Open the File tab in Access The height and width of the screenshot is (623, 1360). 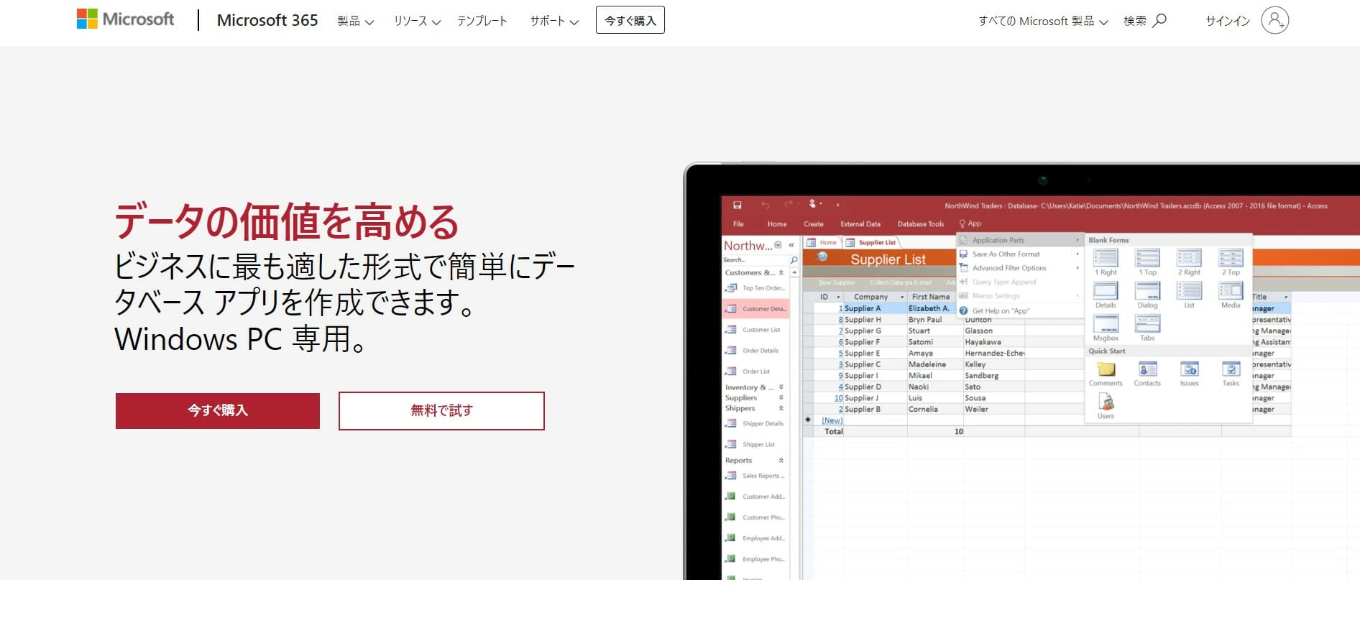click(x=738, y=224)
